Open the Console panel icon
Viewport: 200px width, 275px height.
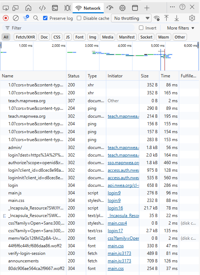[x=55, y=8]
